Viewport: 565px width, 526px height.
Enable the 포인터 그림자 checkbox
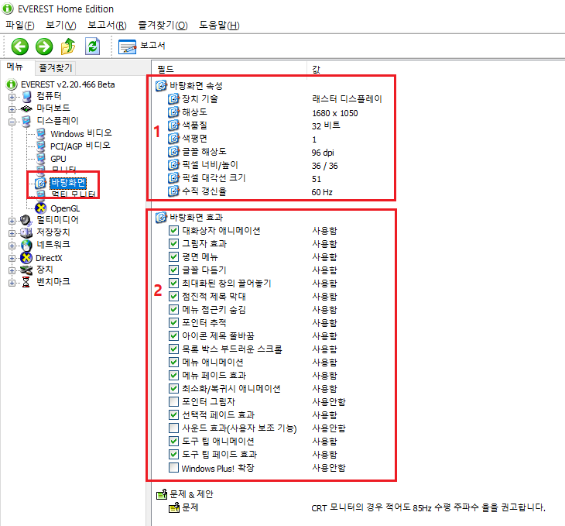coord(173,401)
